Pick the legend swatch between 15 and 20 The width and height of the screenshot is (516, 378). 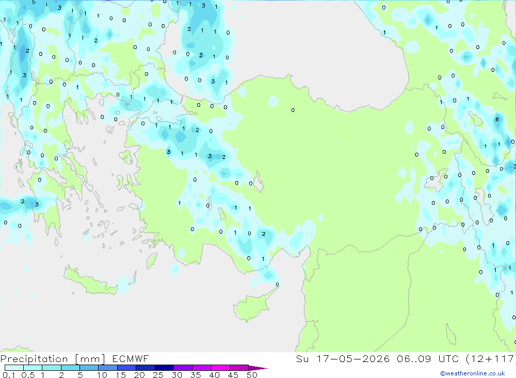[x=126, y=368]
